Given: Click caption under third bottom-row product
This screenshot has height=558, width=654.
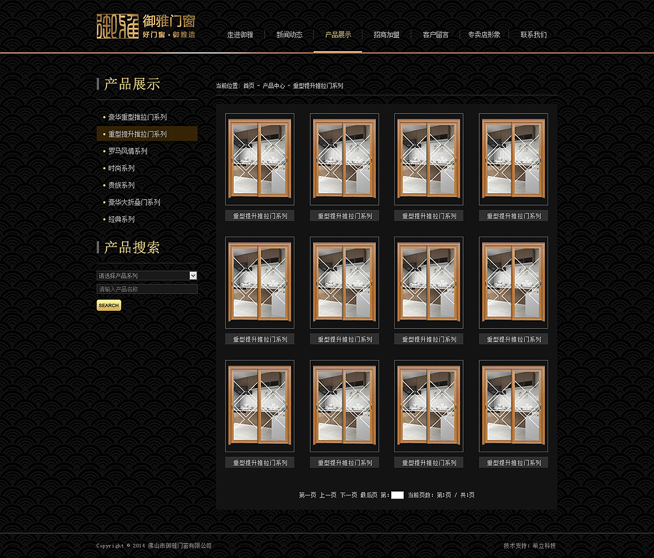Looking at the screenshot, I should click(429, 462).
